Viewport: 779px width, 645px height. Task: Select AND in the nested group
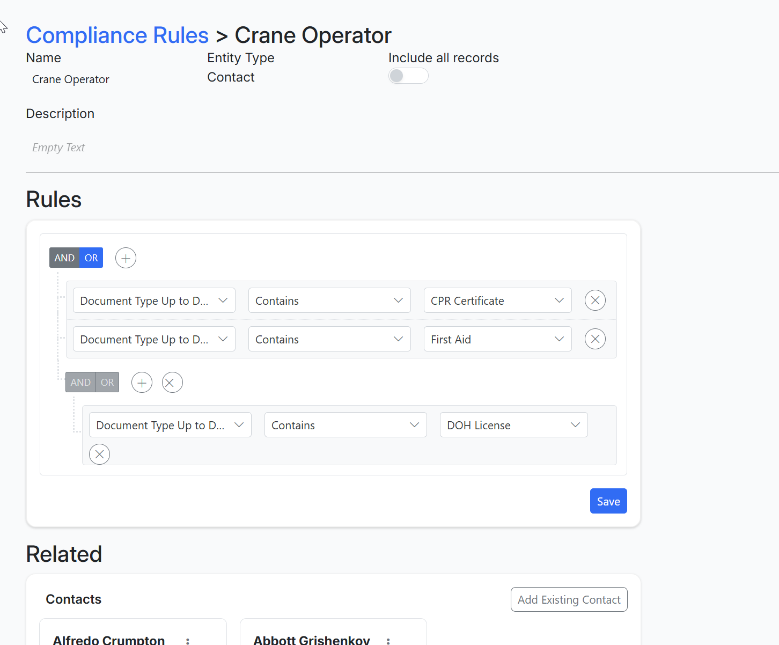80,383
